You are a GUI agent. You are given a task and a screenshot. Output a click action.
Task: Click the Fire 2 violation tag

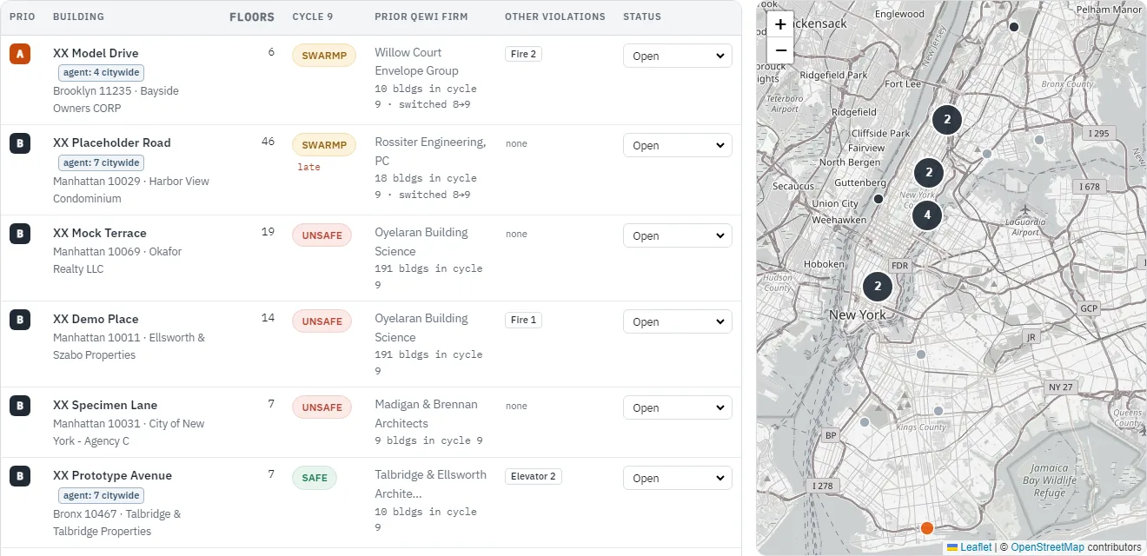(x=524, y=54)
